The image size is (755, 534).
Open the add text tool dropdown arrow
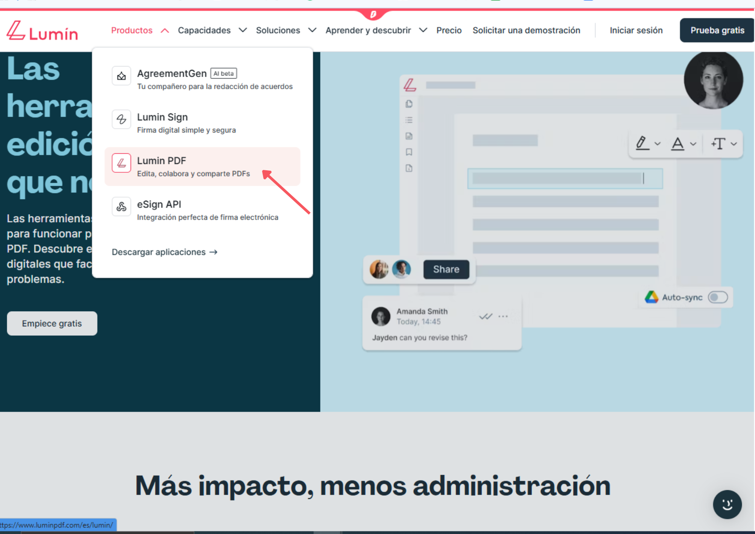pos(733,144)
